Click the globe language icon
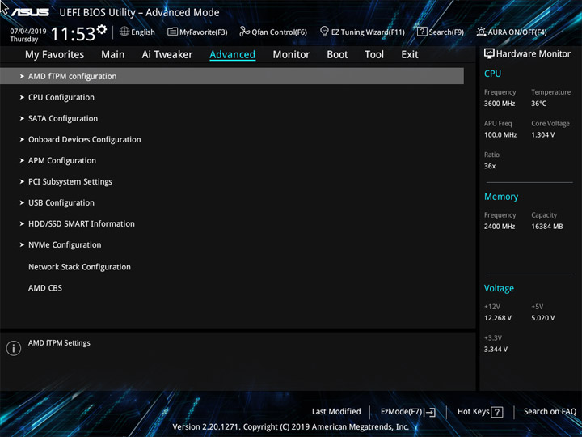 [x=124, y=32]
